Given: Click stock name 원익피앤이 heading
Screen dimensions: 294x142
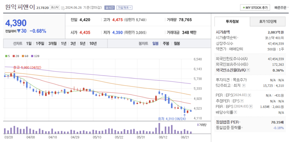Looking at the screenshot, I should click(x=20, y=7).
